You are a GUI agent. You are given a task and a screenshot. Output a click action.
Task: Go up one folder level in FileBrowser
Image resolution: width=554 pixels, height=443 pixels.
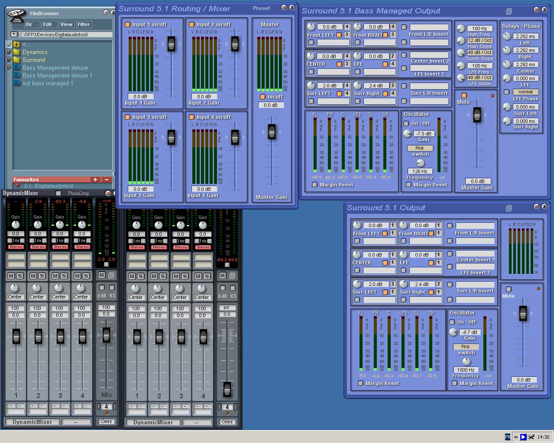click(17, 44)
